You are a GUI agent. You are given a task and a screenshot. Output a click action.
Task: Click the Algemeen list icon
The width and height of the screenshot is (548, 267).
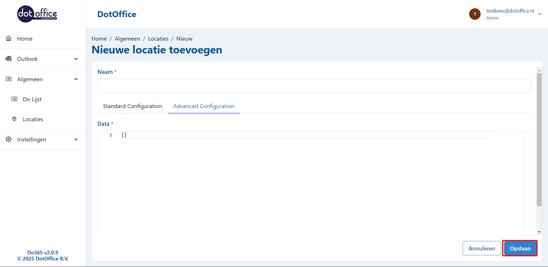[x=9, y=79]
